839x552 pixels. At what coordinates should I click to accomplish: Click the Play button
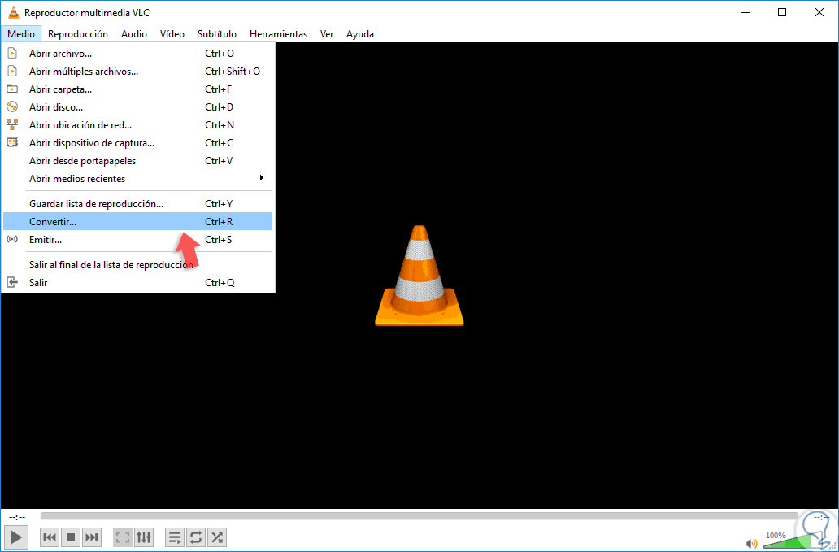(16, 537)
